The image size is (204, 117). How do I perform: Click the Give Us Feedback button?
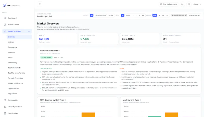coord(169,4)
